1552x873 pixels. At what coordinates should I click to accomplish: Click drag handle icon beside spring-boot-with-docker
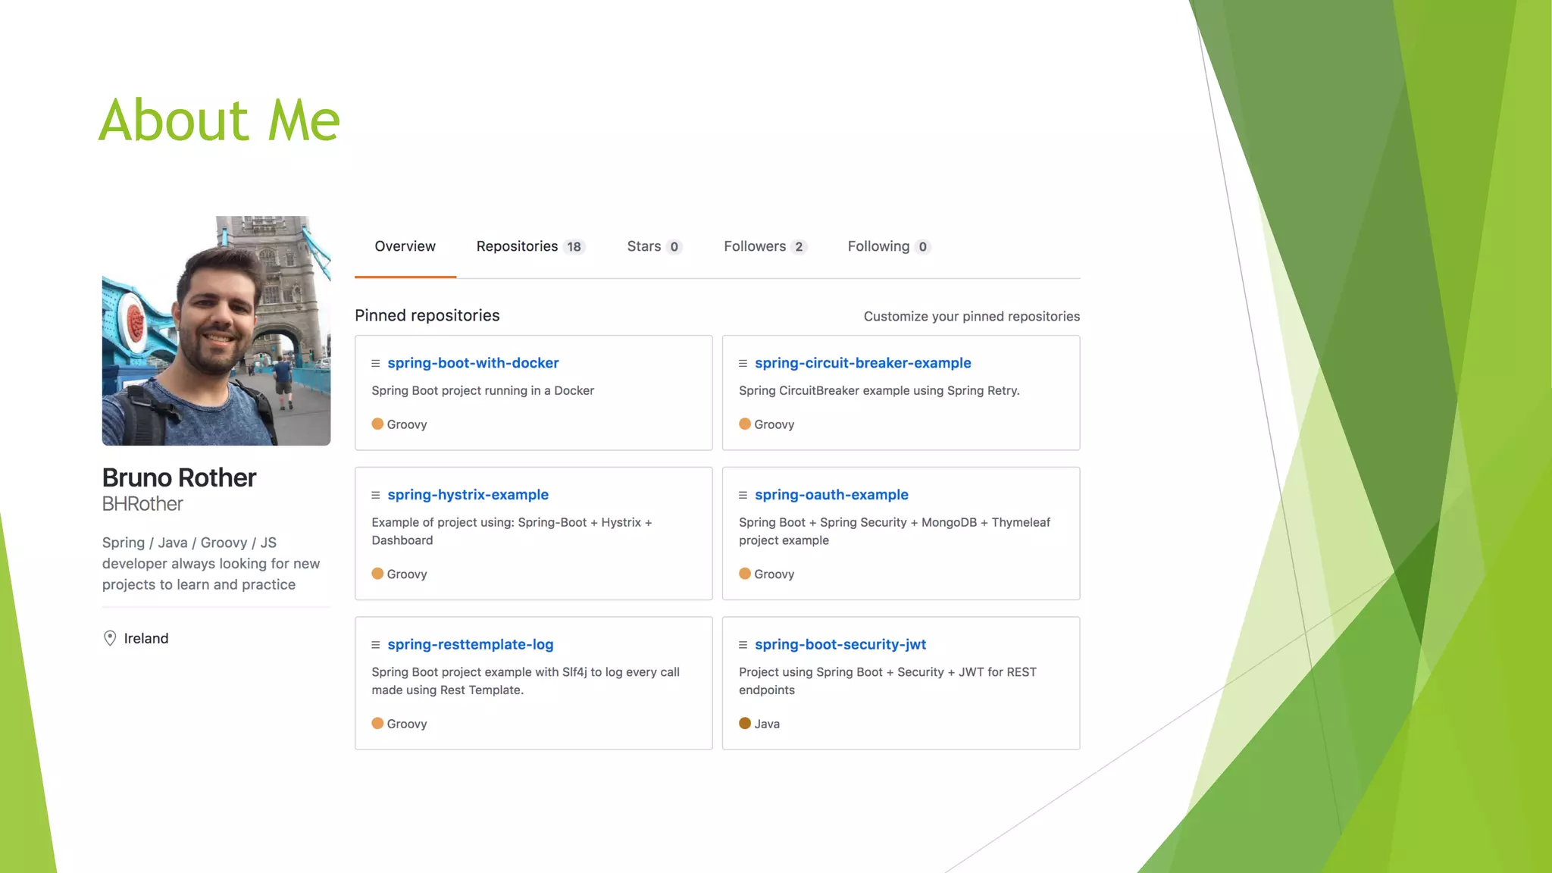(x=375, y=364)
